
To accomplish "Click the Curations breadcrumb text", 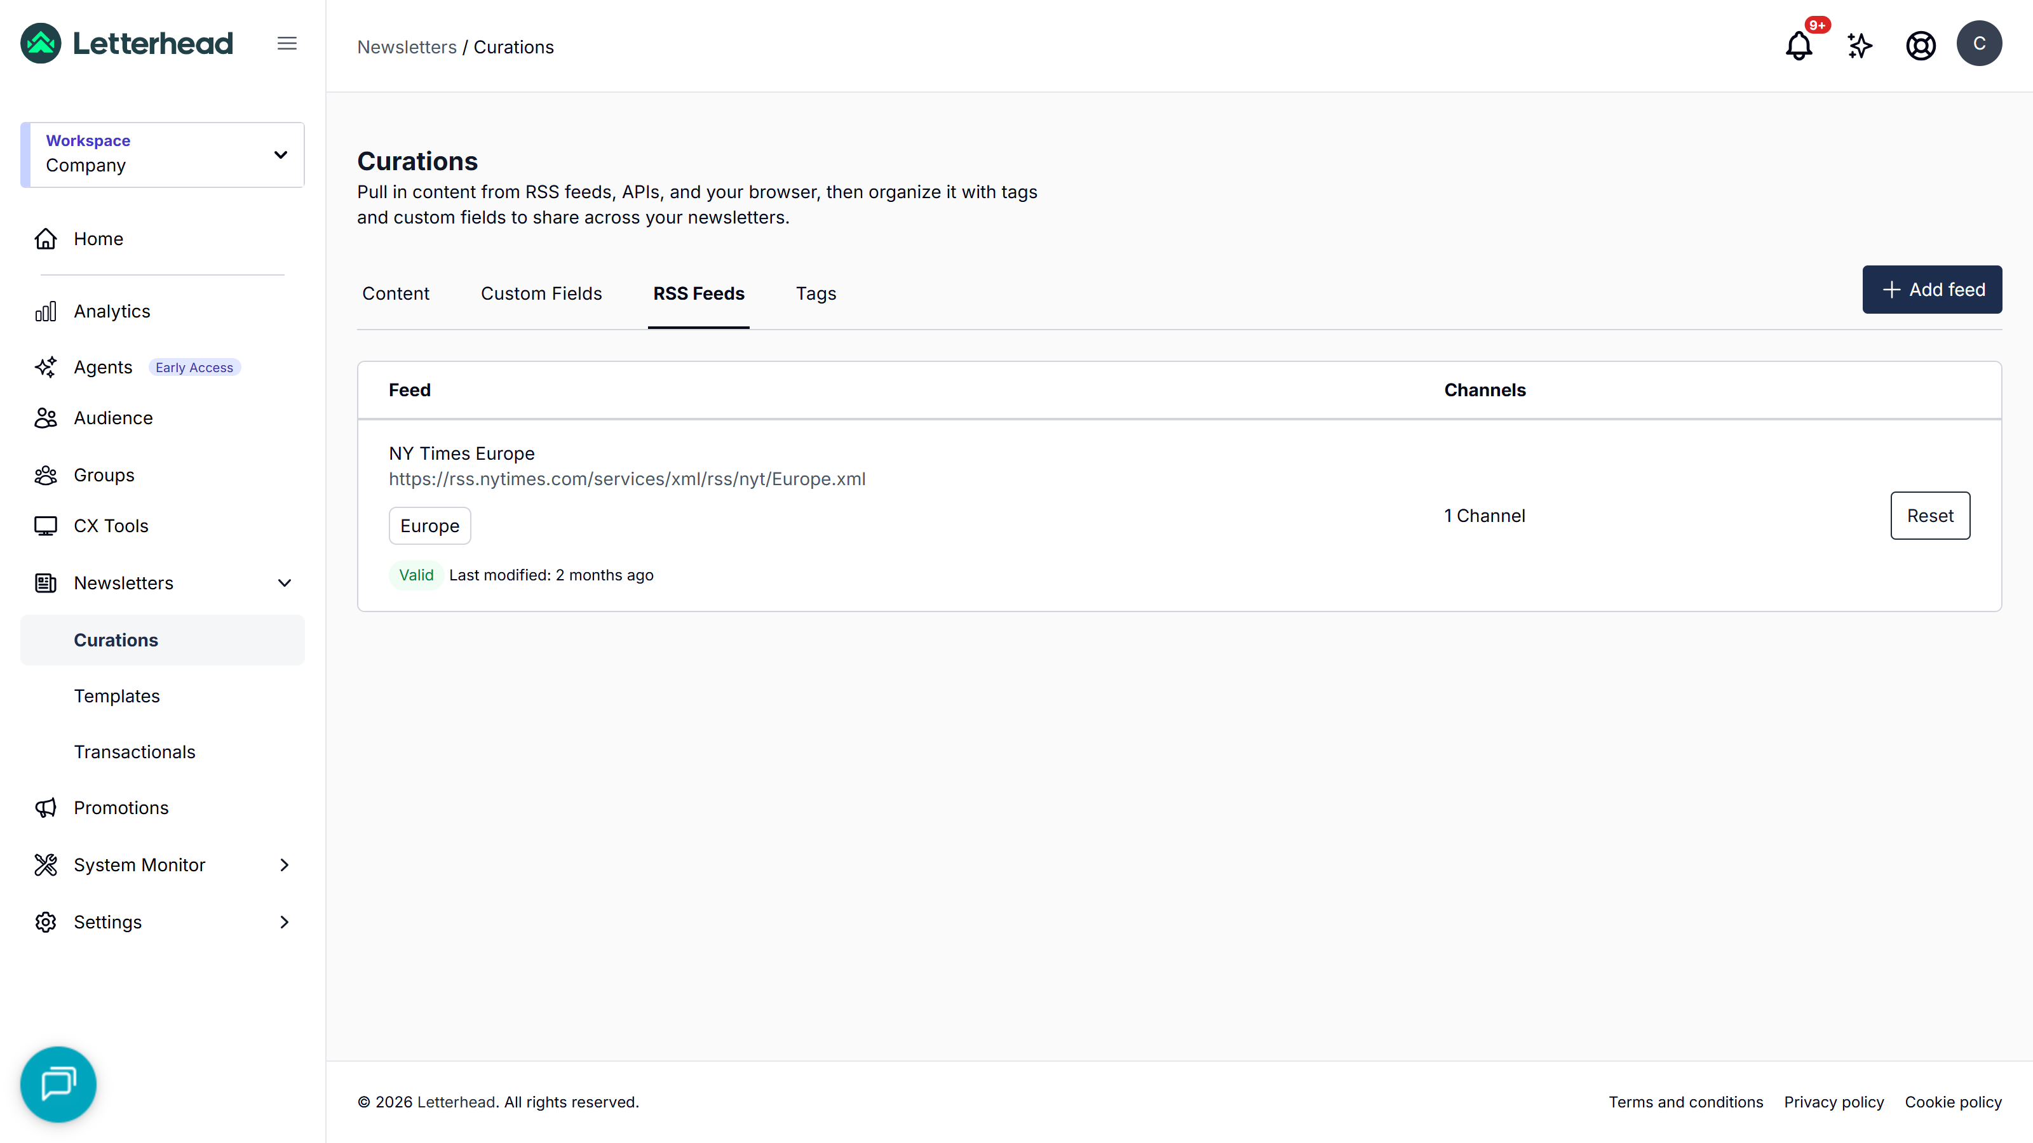I will point(514,48).
